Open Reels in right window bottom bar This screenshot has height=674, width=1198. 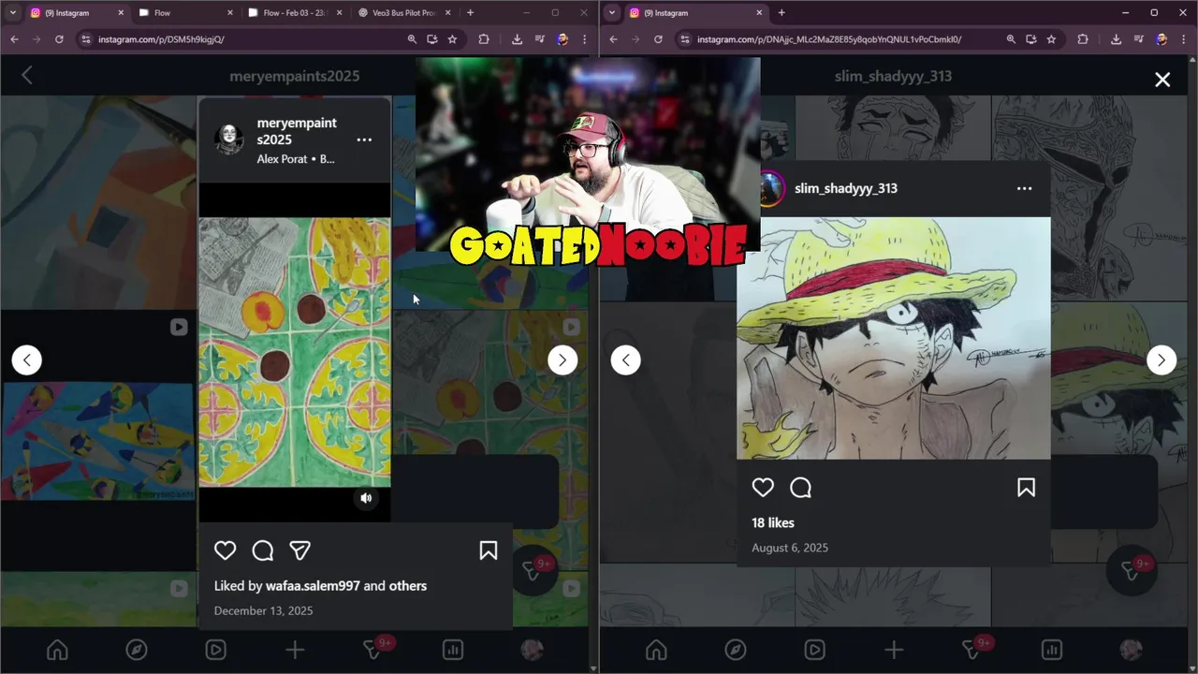click(814, 650)
